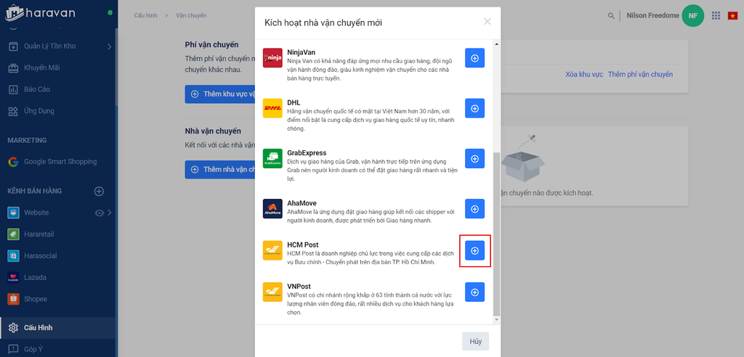Viewport: 744px width, 357px height.
Task: Click the VNPost logo thumbnail
Action: (272, 292)
